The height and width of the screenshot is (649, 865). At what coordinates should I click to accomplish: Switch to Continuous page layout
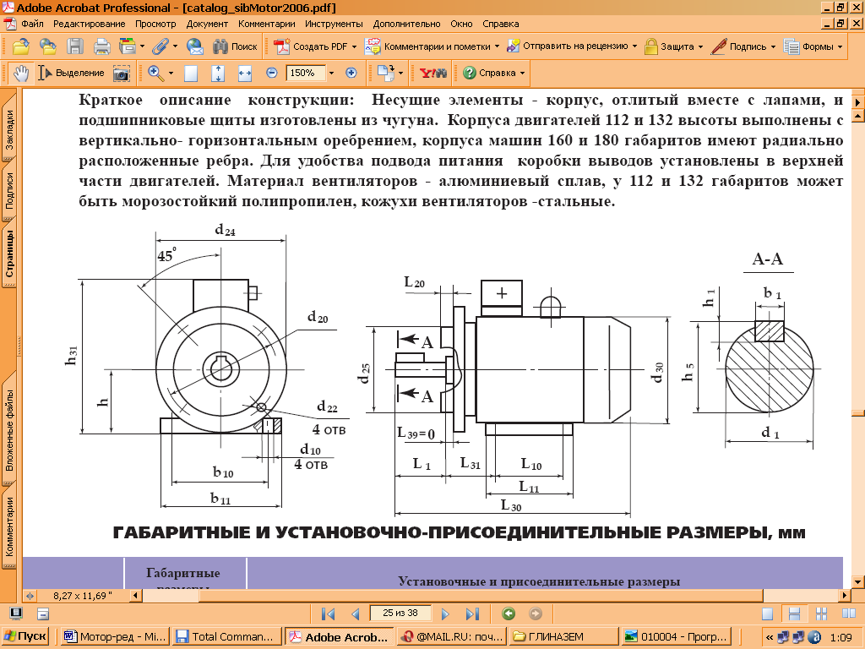[794, 614]
